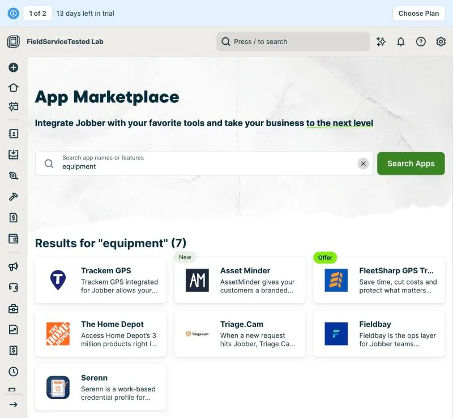Image resolution: width=453 pixels, height=418 pixels.
Task: Open the Asset Minder app card
Action: [240, 280]
